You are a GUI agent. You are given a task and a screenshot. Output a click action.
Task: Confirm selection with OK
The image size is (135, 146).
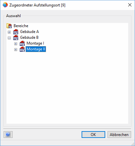93,134
